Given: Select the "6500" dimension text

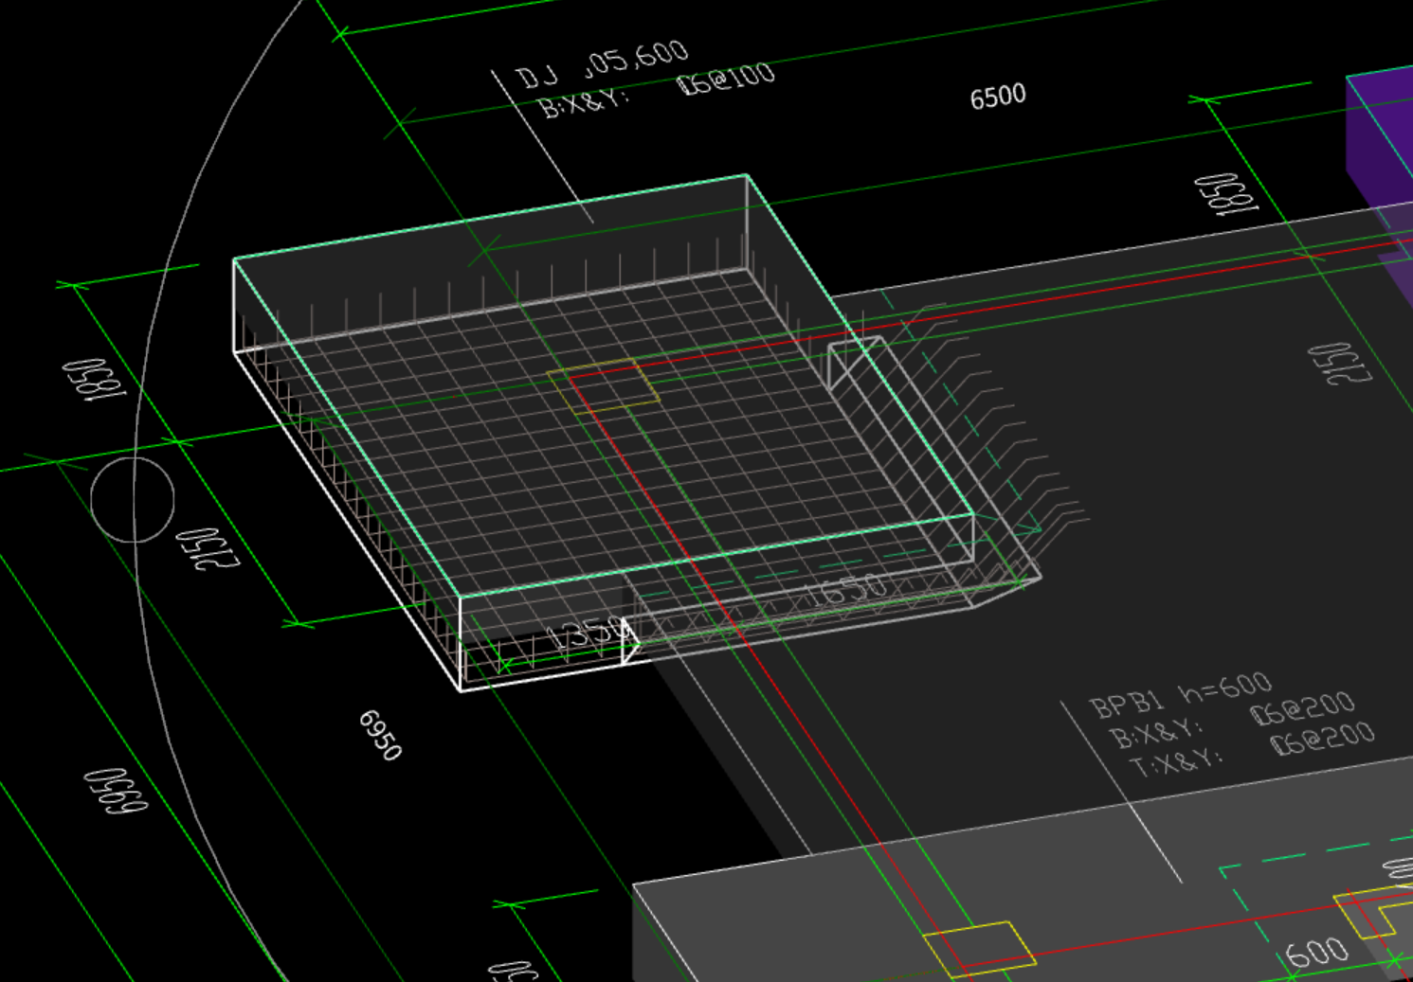Looking at the screenshot, I should click(x=998, y=97).
